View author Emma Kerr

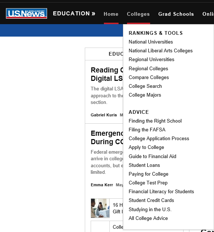click(x=102, y=185)
